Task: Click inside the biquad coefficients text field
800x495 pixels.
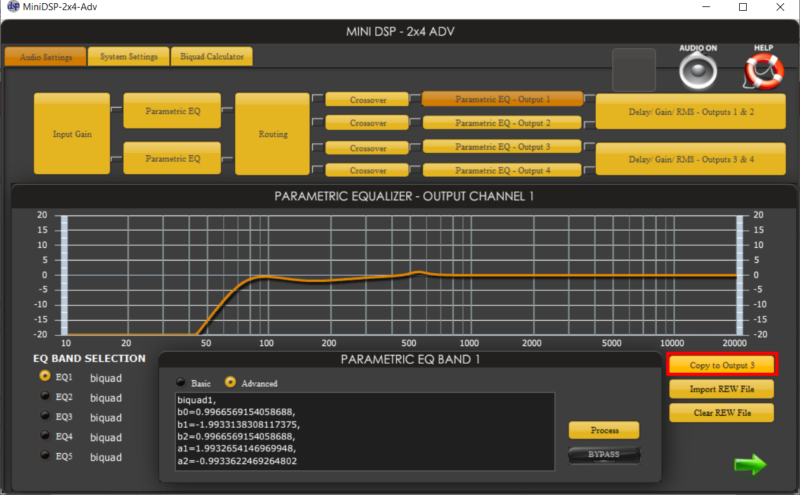Action: pos(365,432)
